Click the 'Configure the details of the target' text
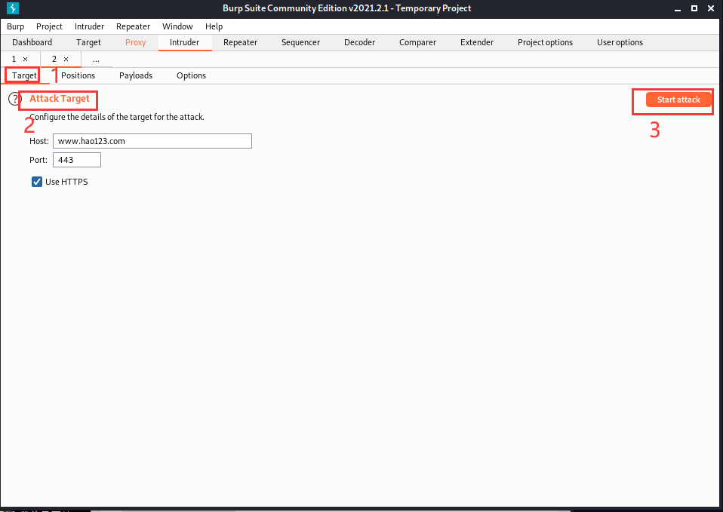 pyautogui.click(x=117, y=117)
